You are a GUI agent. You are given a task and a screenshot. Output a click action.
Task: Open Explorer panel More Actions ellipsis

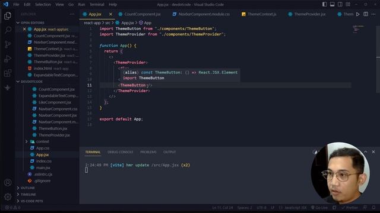click(72, 14)
